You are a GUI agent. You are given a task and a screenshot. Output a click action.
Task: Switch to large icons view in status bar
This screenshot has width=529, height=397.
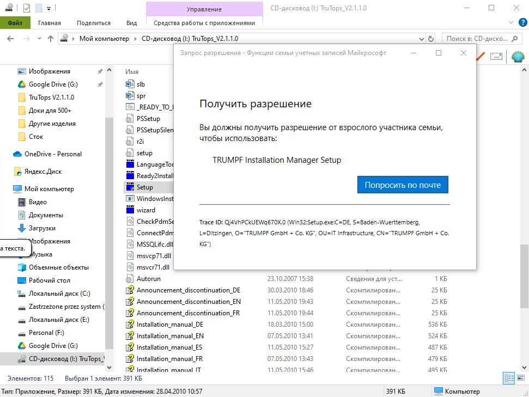click(521, 378)
